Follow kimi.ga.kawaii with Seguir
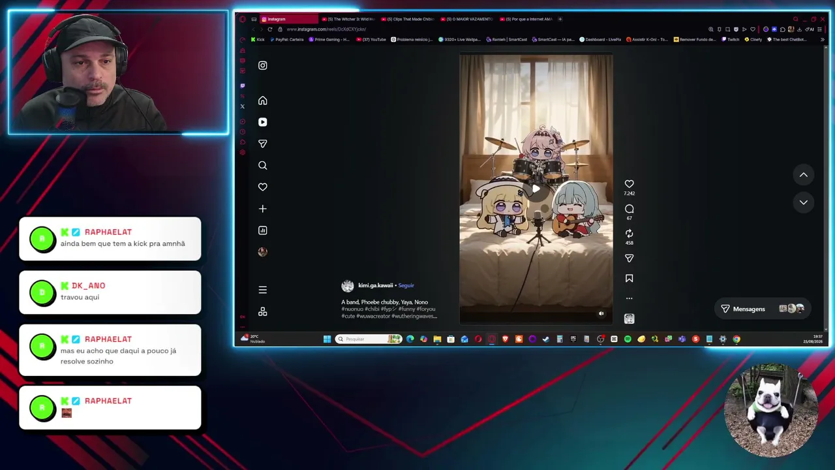This screenshot has width=835, height=470. point(406,285)
